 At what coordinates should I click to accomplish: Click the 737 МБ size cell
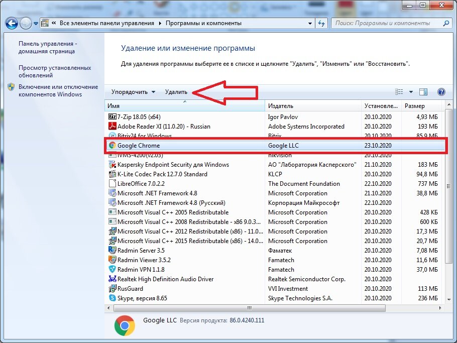[x=428, y=184]
